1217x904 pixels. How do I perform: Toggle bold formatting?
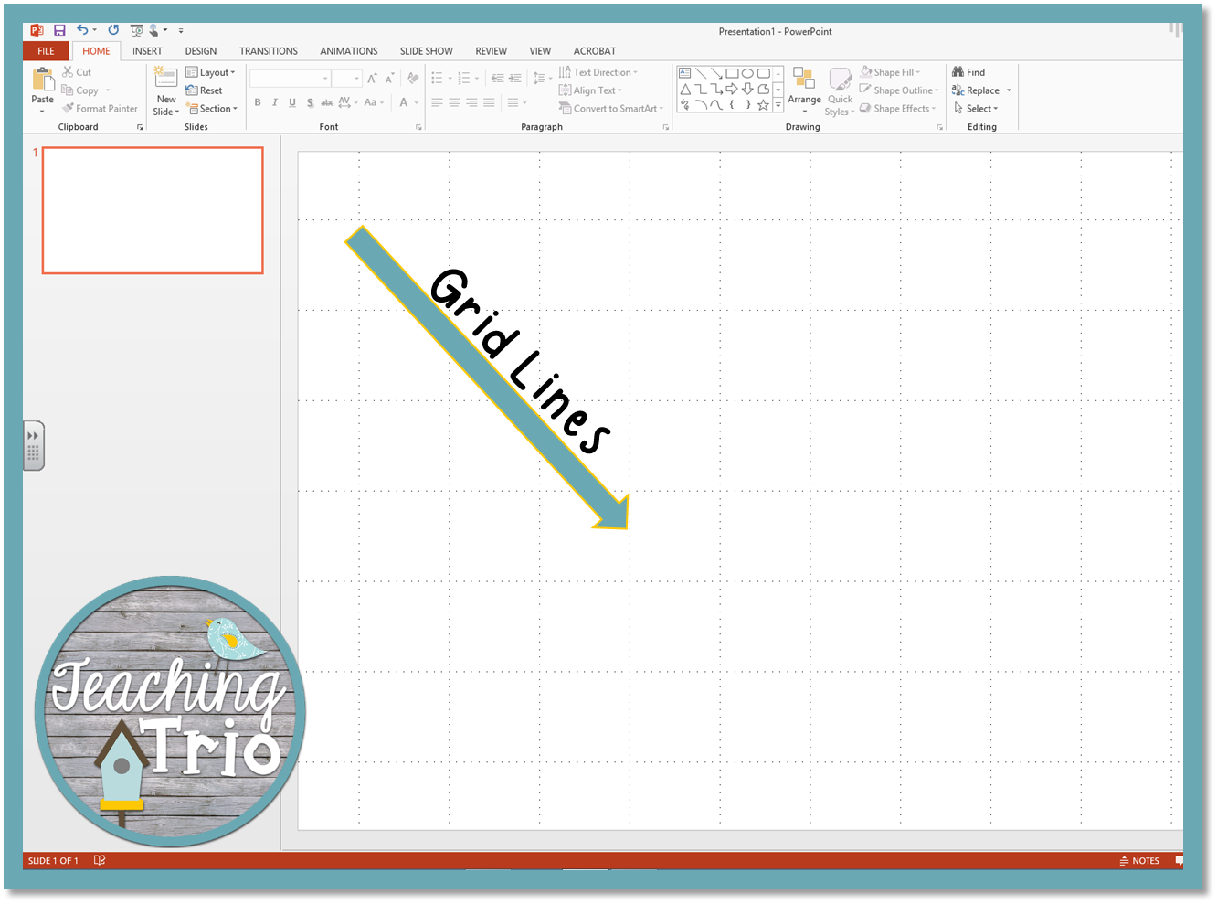(257, 102)
